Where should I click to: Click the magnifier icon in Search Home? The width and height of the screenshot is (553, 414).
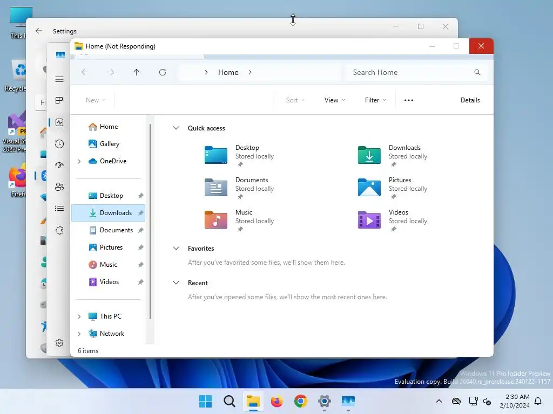point(477,72)
